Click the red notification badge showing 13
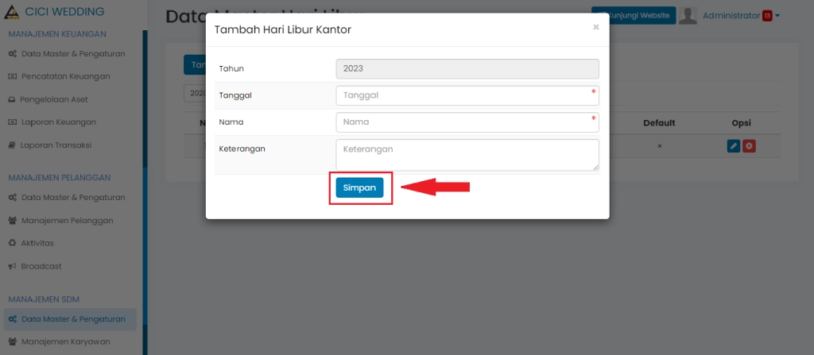This screenshot has width=814, height=355. 767,16
